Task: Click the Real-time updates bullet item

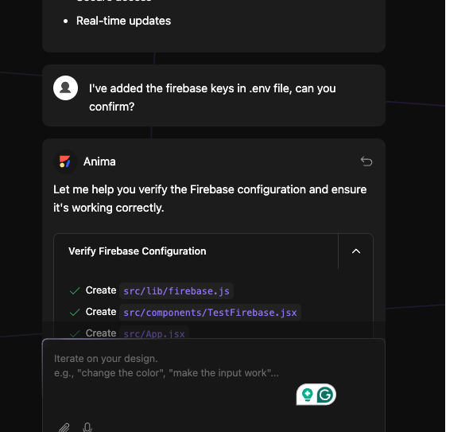Action: tap(123, 21)
